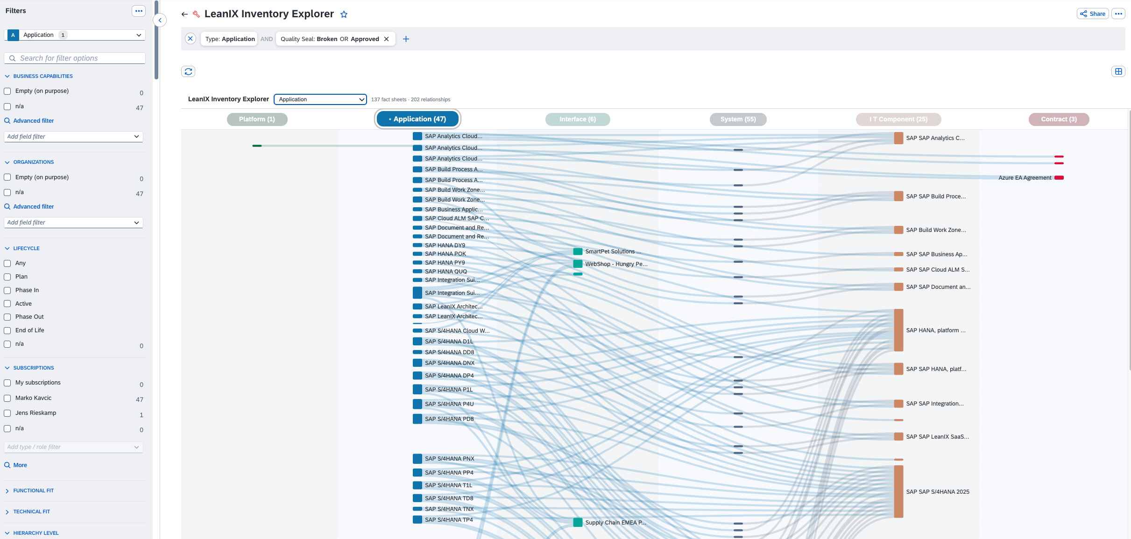Enable the Phase Out lifecycle checkbox
This screenshot has width=1131, height=539.
[7, 317]
